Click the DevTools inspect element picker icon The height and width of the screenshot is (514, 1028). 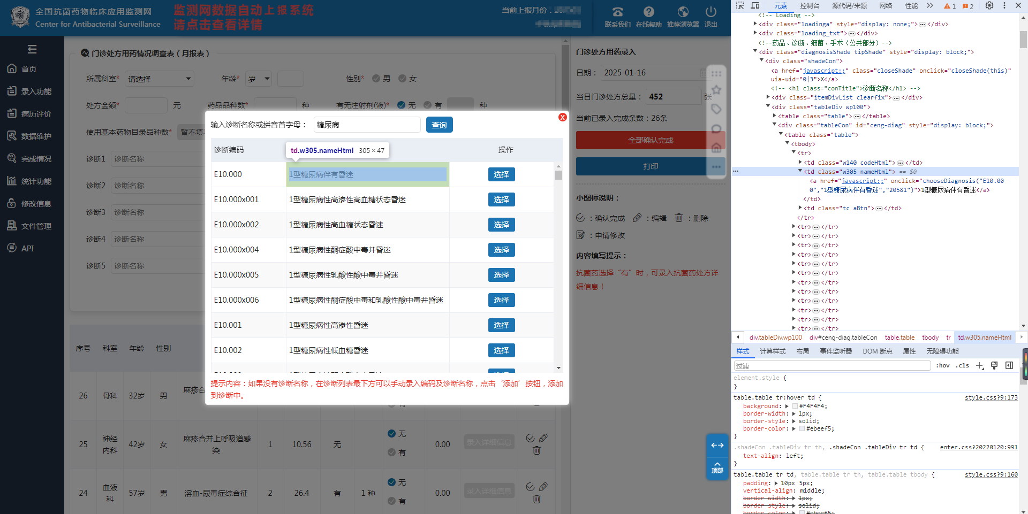(740, 5)
